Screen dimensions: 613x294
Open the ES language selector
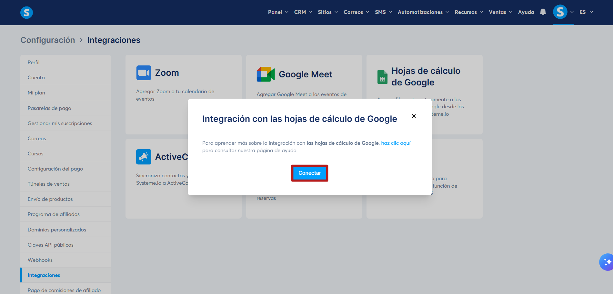(586, 12)
